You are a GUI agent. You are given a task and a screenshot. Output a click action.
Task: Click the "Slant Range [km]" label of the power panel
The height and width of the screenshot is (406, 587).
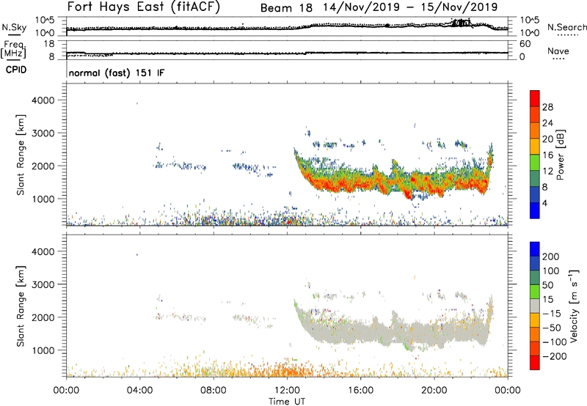pyautogui.click(x=21, y=155)
